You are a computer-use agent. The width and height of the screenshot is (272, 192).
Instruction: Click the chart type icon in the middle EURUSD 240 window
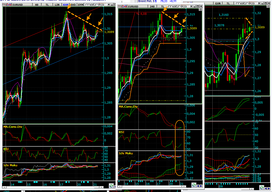coord(124,6)
